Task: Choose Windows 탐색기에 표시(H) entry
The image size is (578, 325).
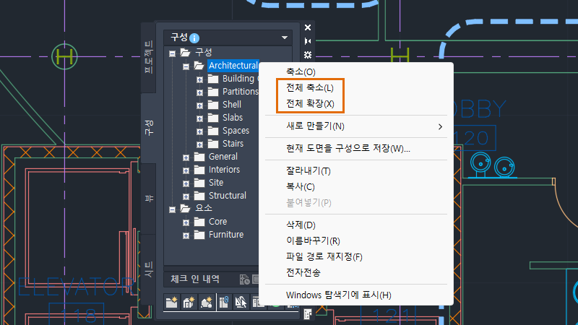Action: coord(338,295)
